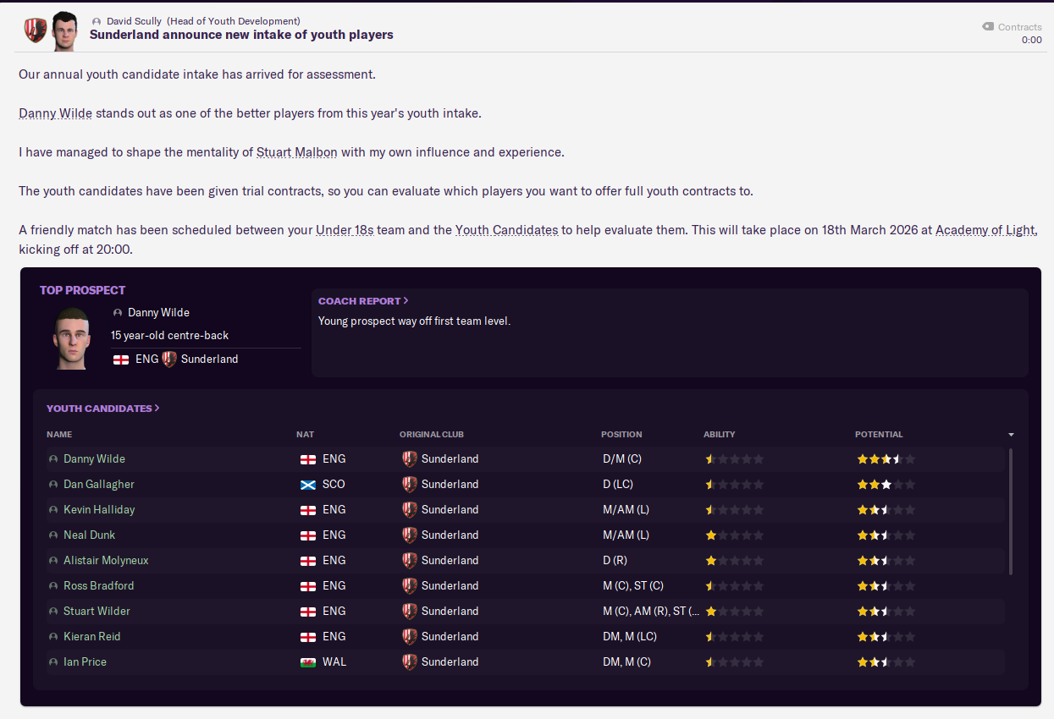The width and height of the screenshot is (1054, 719).
Task: Click person icon beside Kieran Reid
Action: tap(53, 637)
